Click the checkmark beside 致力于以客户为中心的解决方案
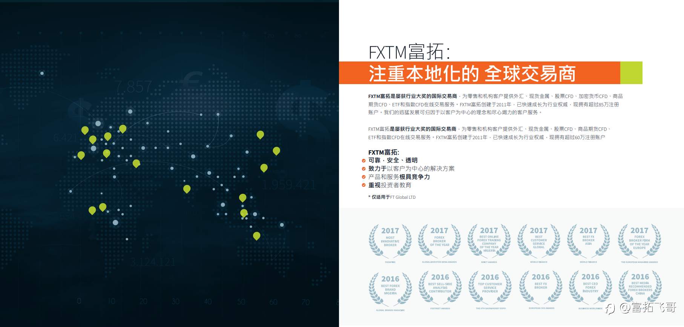This screenshot has width=684, height=327. click(363, 169)
